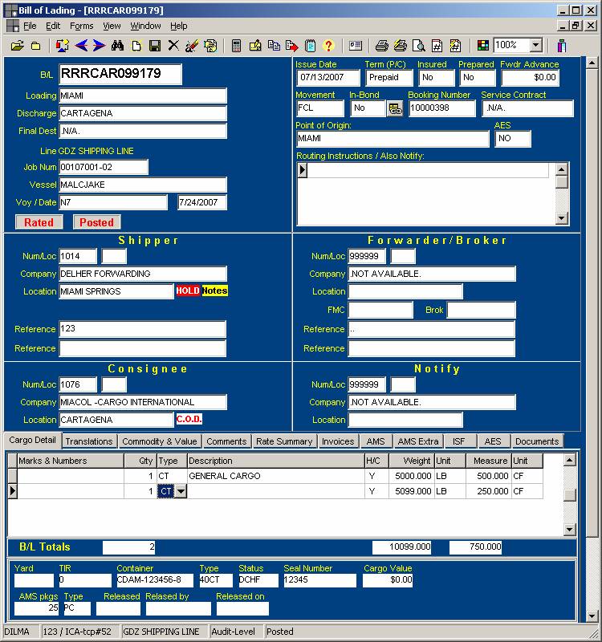Image resolution: width=602 pixels, height=642 pixels.
Task: Click the closed folder toolbar icon
Action: 36,46
